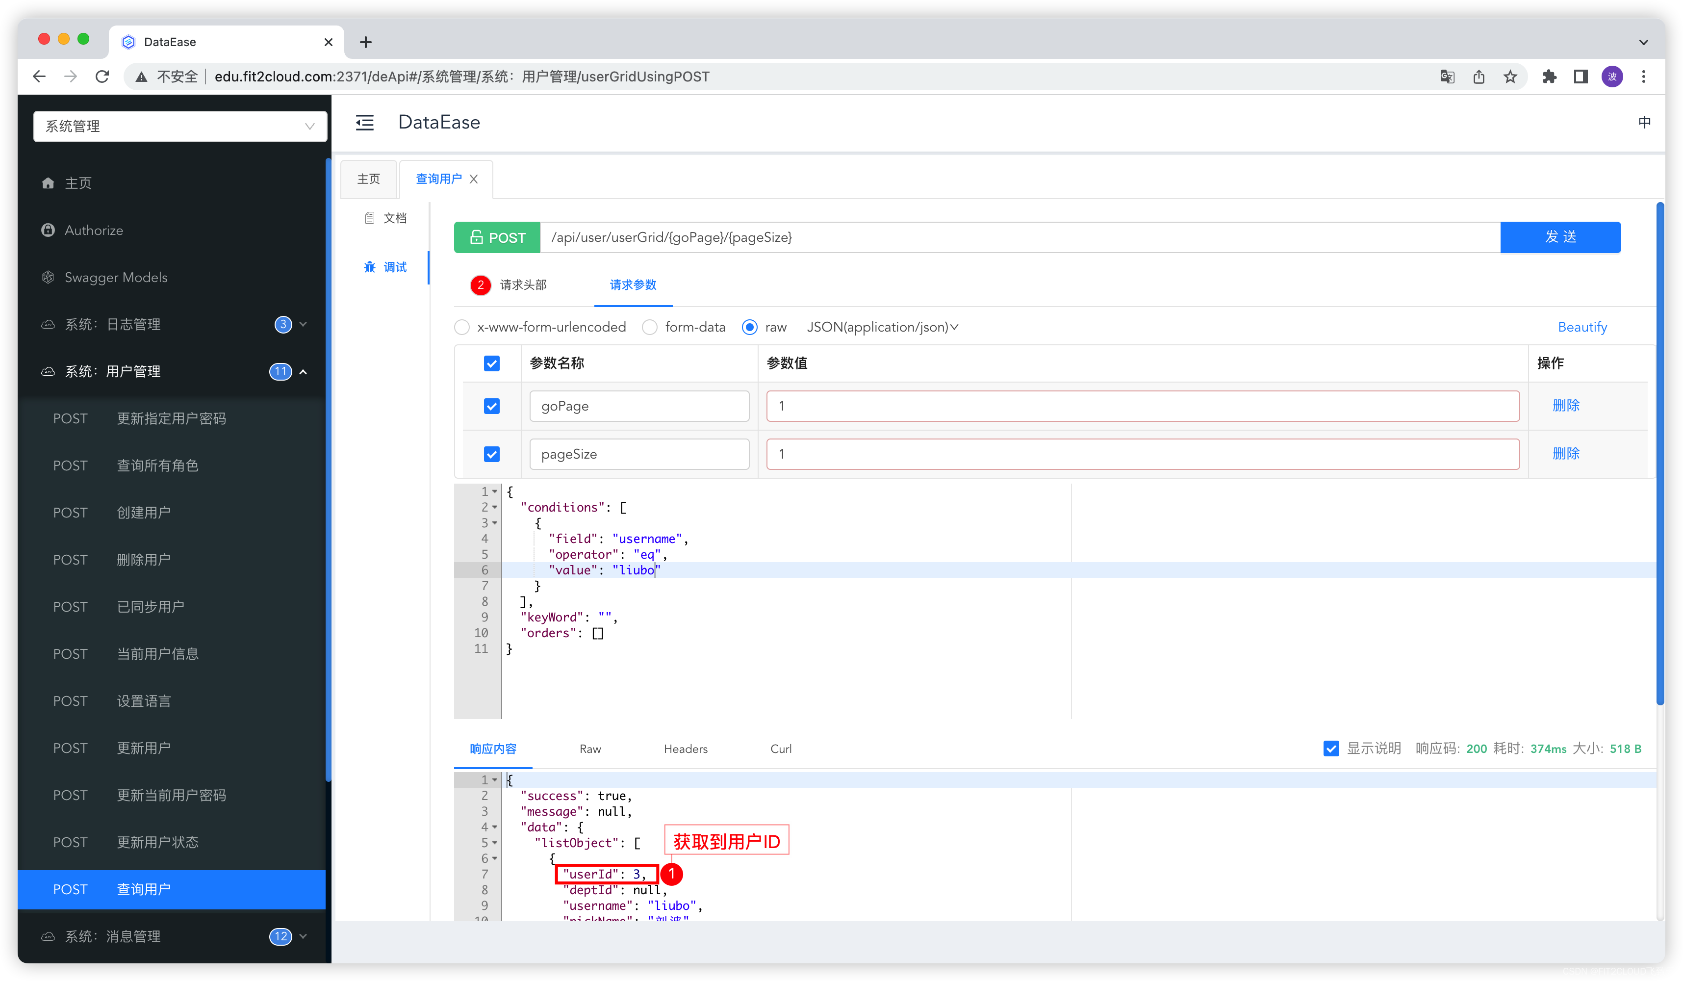Open JSON(application/json) content type dropdown
This screenshot has width=1683, height=981.
click(882, 327)
